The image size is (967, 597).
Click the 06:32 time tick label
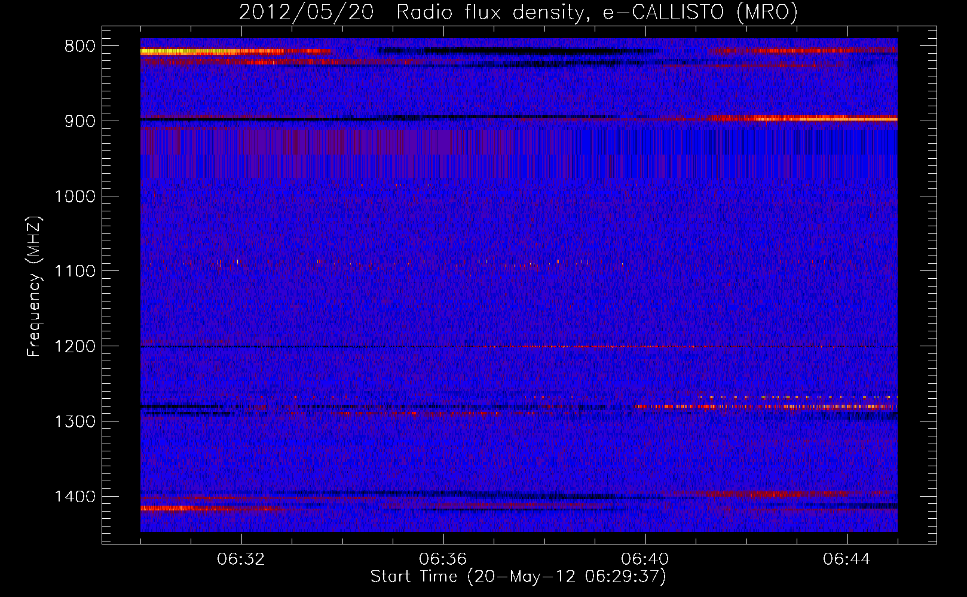click(241, 559)
